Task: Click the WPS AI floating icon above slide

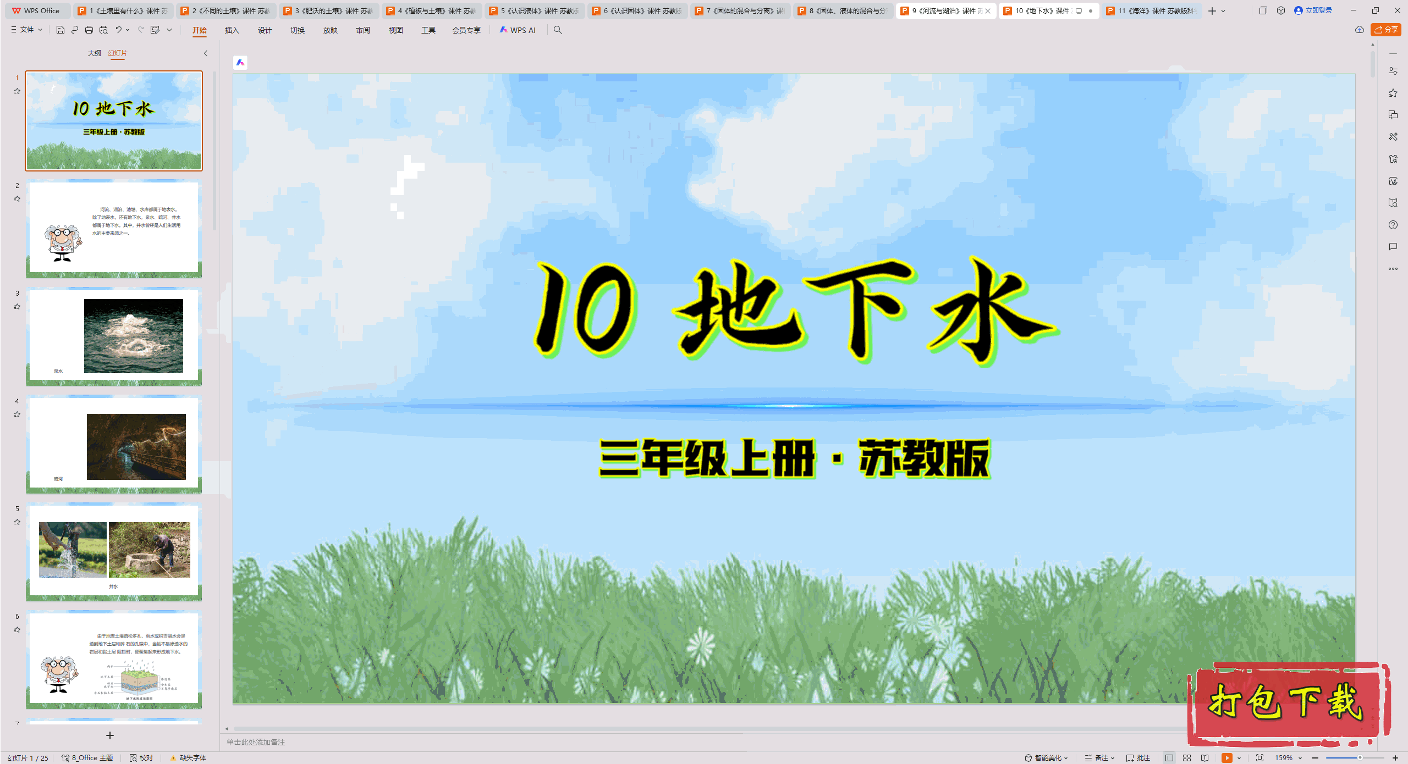Action: 240,63
